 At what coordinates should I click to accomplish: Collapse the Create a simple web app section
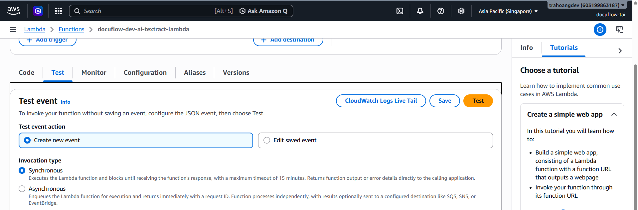pos(614,114)
